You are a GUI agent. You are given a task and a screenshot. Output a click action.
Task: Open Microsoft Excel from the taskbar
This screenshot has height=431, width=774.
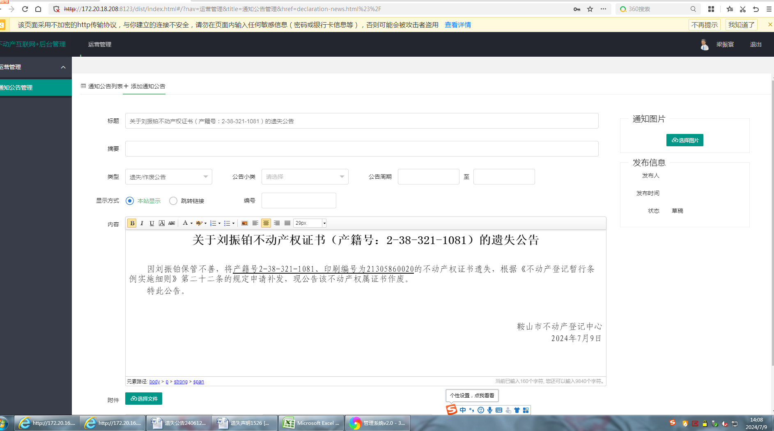(311, 423)
